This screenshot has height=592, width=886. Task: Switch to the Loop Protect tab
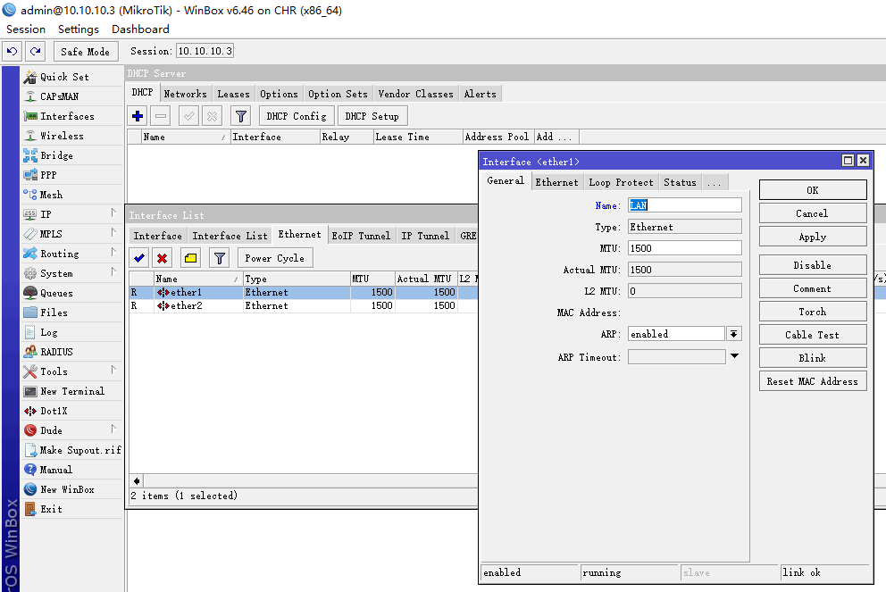pyautogui.click(x=621, y=182)
